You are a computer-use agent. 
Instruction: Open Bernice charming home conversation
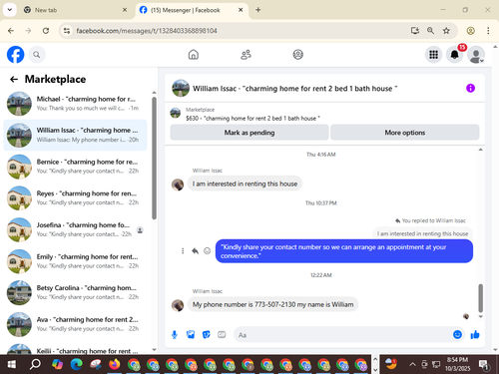tap(75, 167)
